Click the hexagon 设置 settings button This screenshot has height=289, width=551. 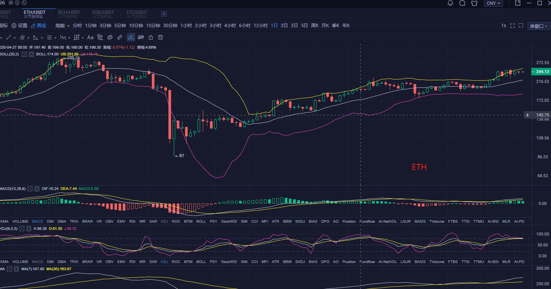click(19, 26)
